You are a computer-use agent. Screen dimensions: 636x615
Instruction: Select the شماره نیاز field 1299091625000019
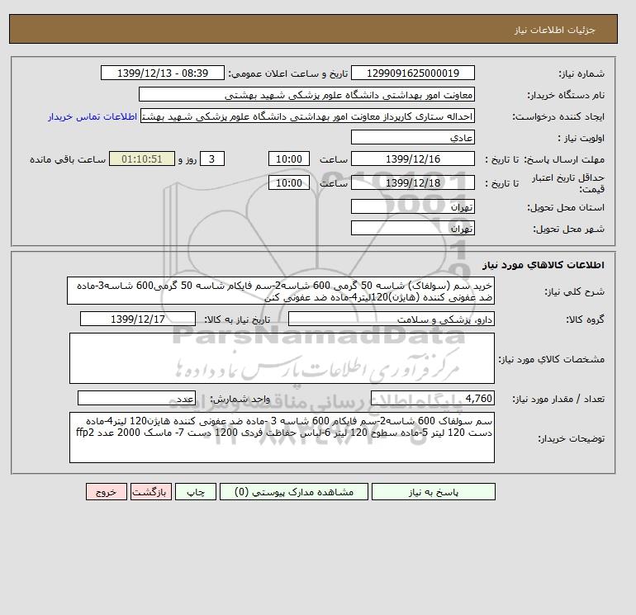412,73
